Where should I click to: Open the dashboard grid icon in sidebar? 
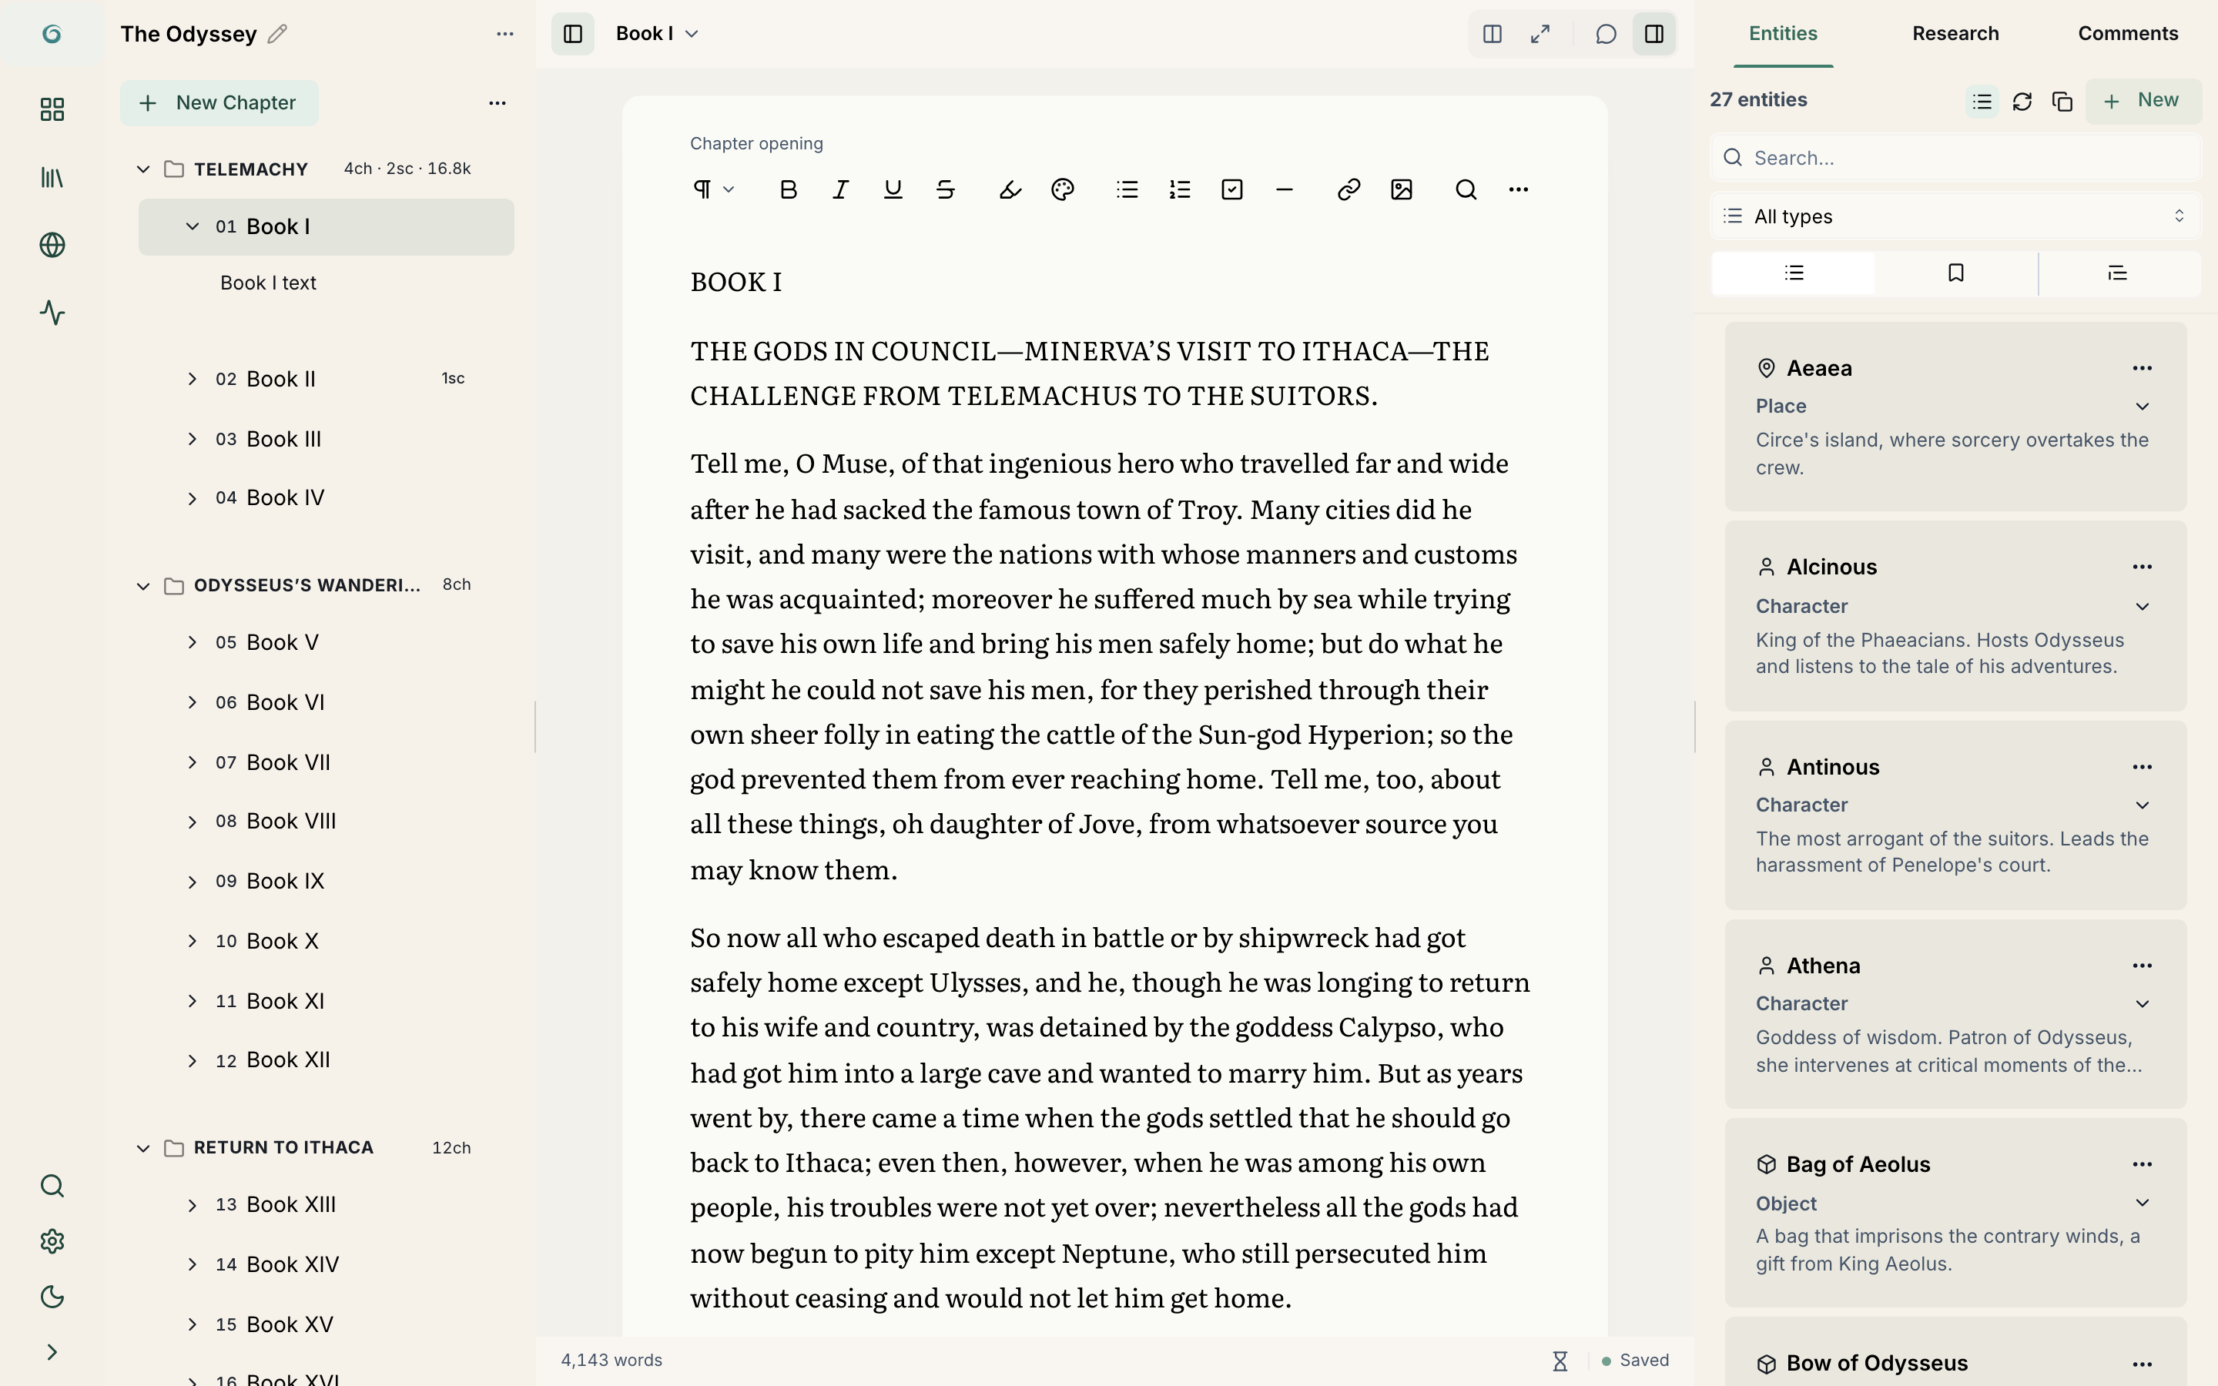[52, 110]
